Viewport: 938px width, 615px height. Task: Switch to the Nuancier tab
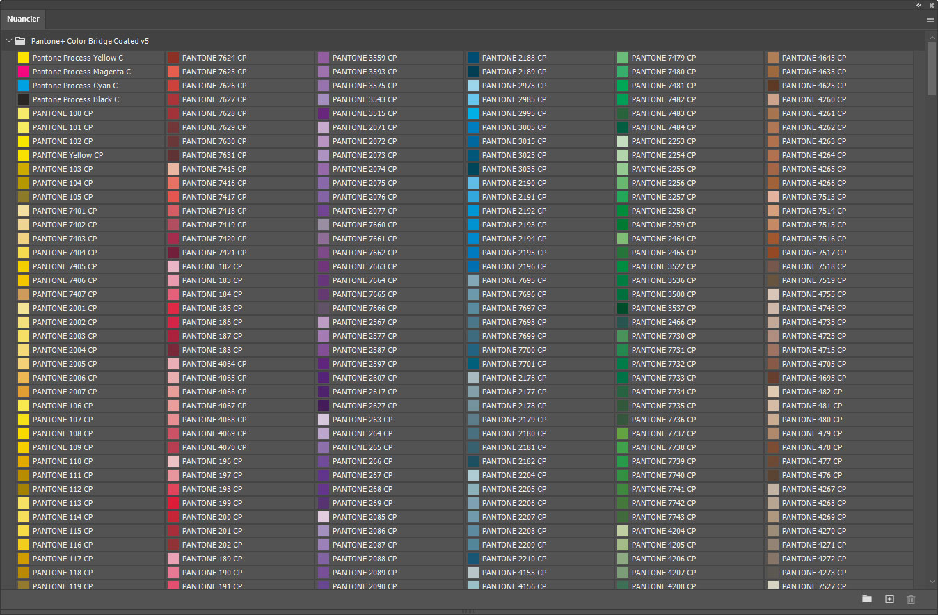coord(23,19)
